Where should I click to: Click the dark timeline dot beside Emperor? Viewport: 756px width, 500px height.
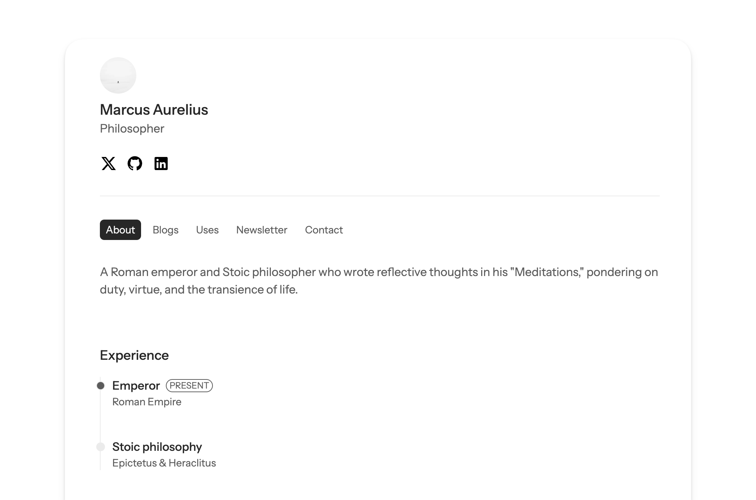tap(101, 386)
